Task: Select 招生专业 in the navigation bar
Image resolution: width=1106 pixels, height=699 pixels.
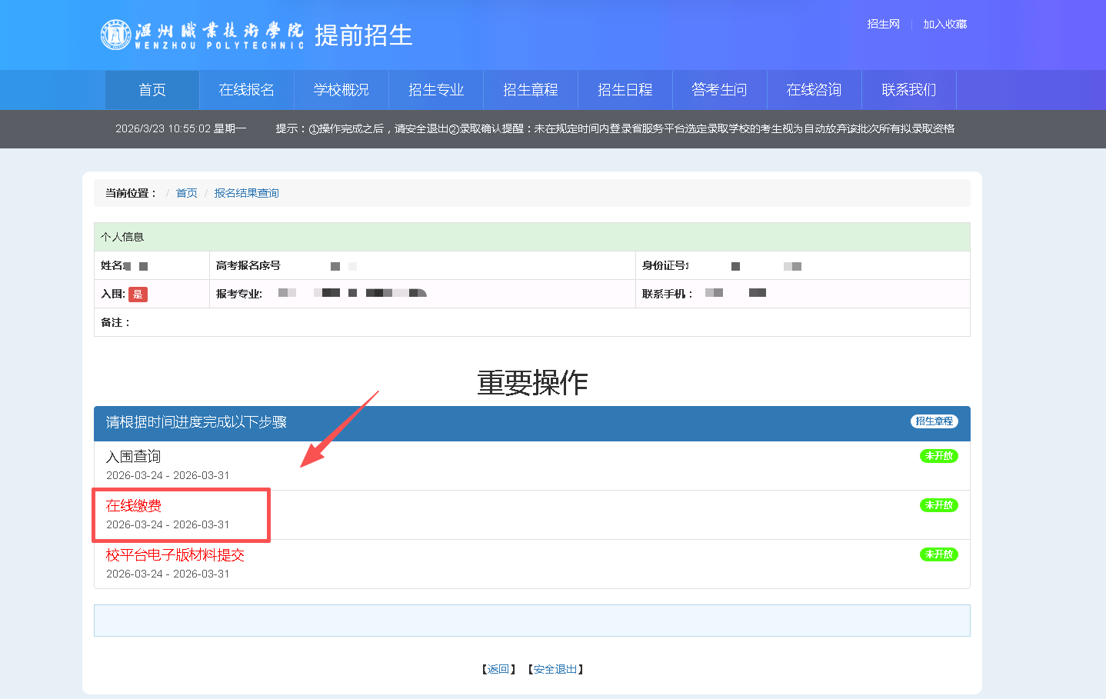Action: [436, 90]
